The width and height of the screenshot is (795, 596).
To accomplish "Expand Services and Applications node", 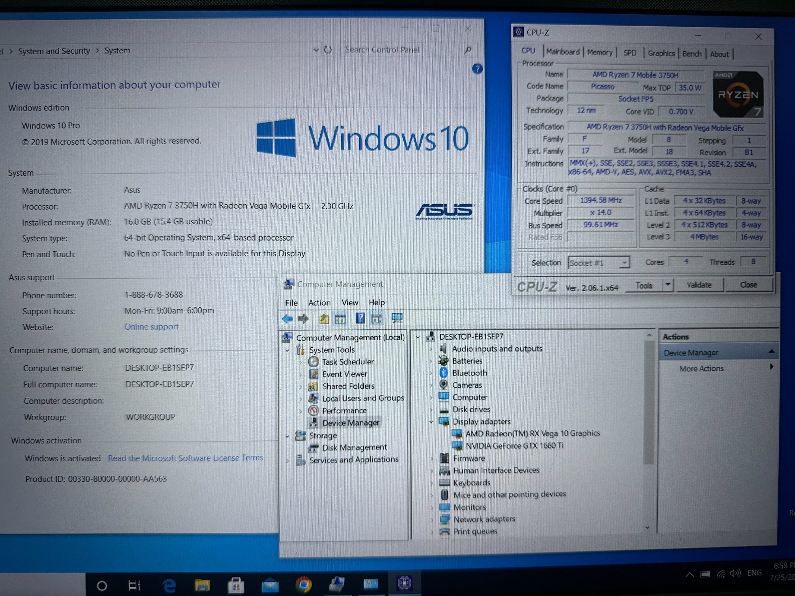I will click(x=288, y=461).
